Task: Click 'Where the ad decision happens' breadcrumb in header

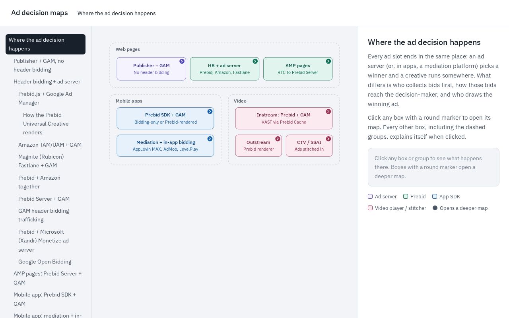Action: pos(117,13)
